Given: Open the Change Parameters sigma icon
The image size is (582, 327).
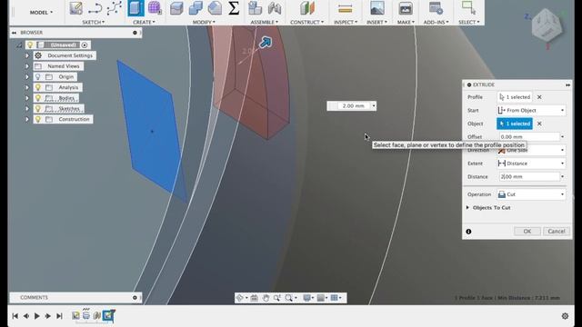Looking at the screenshot, I should point(234,8).
